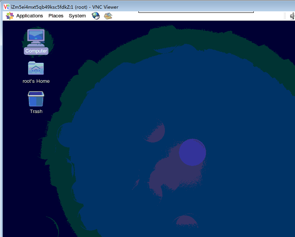Open the Applications menu
This screenshot has width=295, height=237.
[x=29, y=16]
